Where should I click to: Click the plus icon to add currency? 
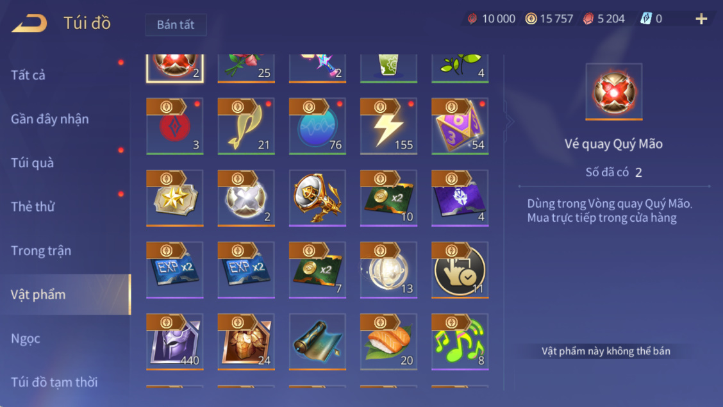[x=701, y=19]
